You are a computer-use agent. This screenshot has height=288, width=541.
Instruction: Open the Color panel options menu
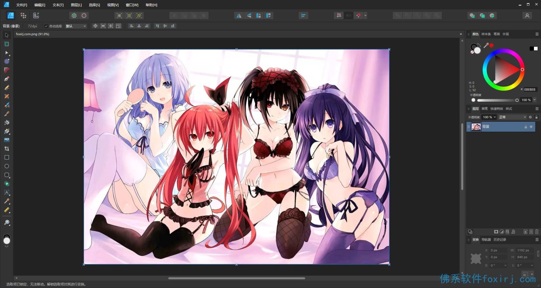click(537, 34)
